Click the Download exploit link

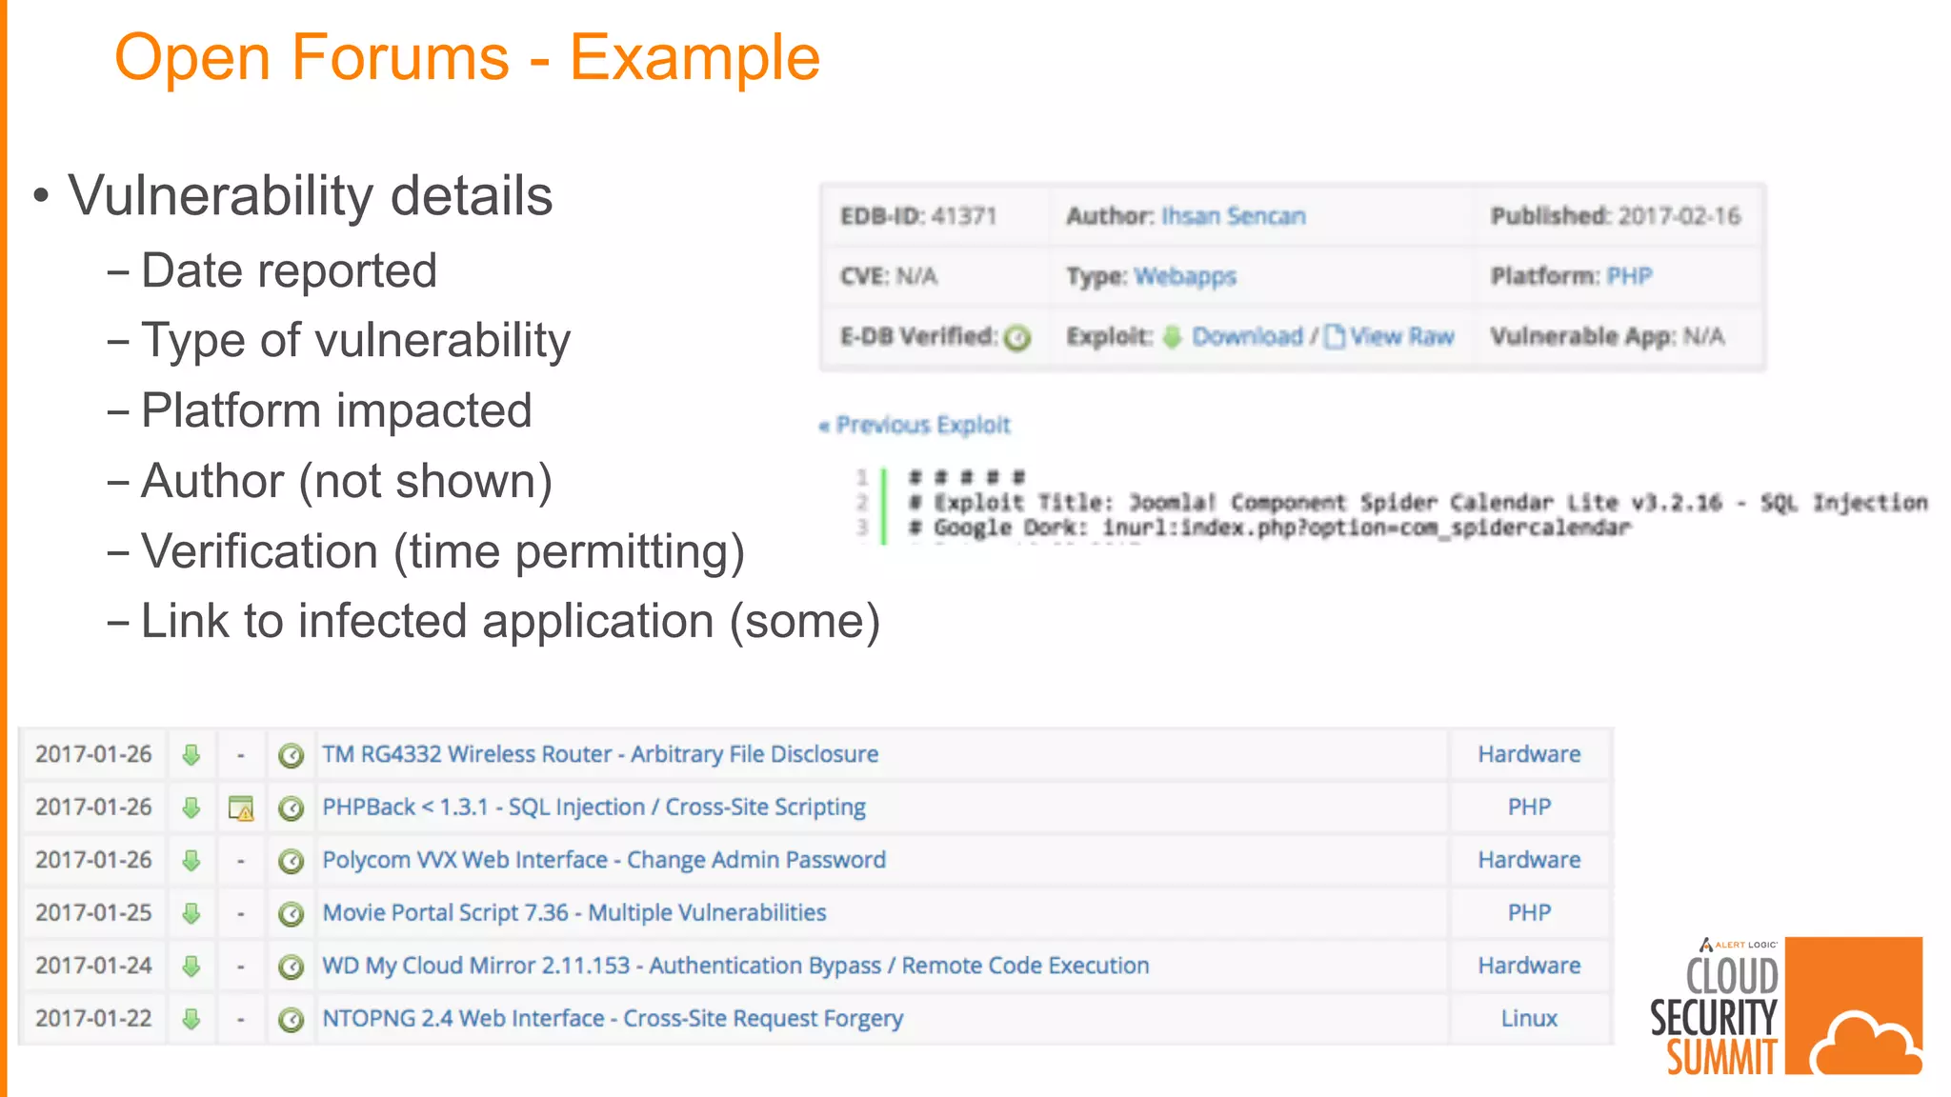1247,336
